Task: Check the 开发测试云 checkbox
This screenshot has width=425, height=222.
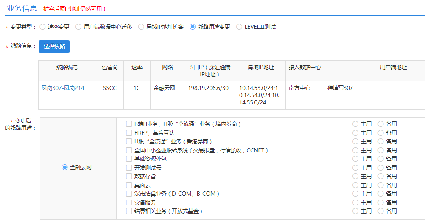Action: [x=129, y=168]
